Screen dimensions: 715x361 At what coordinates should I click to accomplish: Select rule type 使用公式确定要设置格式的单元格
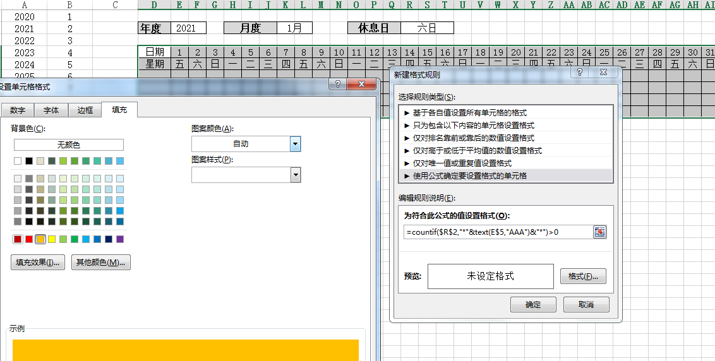pos(505,175)
